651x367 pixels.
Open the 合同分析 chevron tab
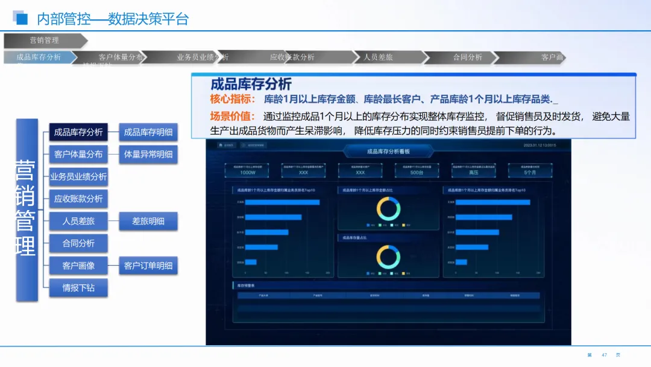pyautogui.click(x=461, y=57)
